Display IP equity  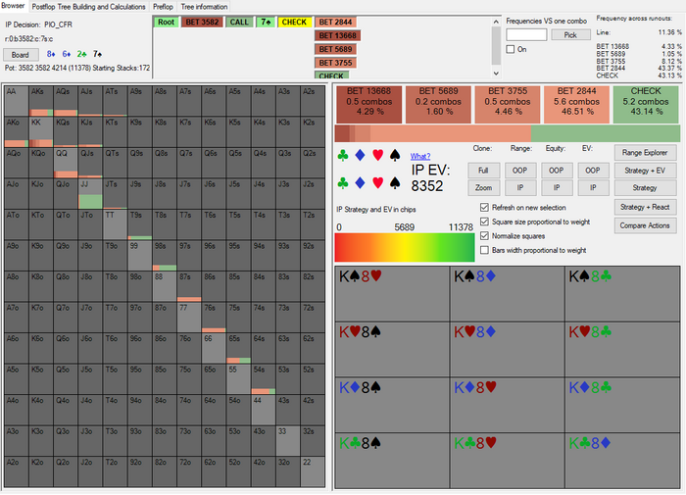[557, 188]
